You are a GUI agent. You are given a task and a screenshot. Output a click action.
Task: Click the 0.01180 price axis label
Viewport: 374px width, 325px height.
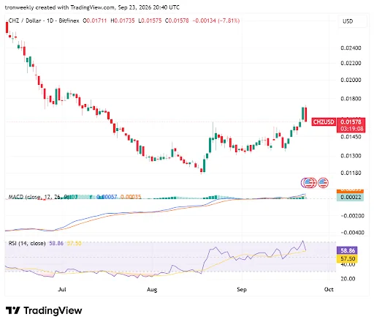[x=351, y=173]
